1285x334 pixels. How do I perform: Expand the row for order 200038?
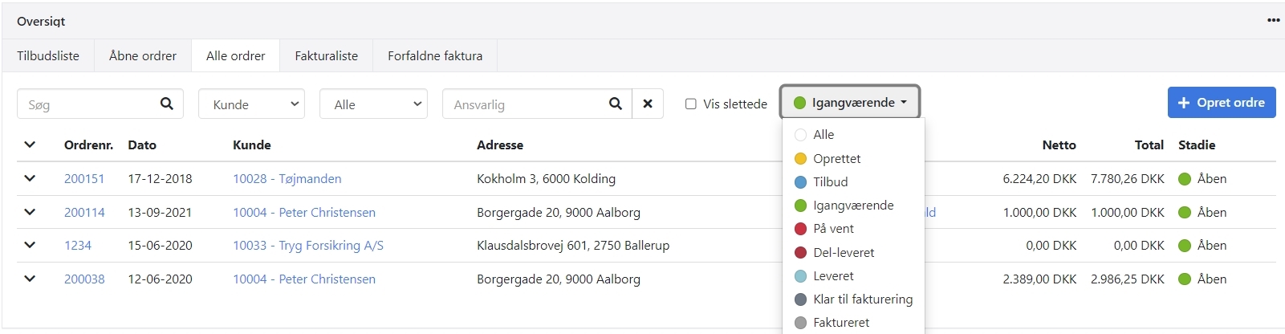(30, 279)
